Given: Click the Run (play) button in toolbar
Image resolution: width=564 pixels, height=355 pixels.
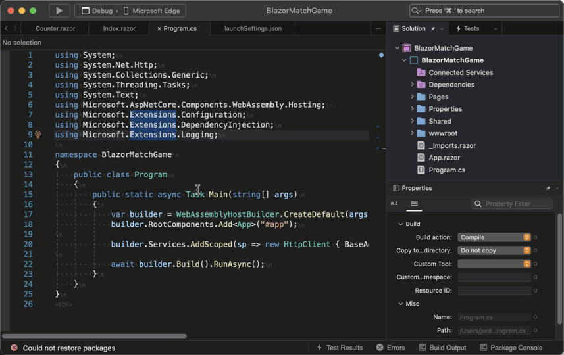Looking at the screenshot, I should 59,11.
